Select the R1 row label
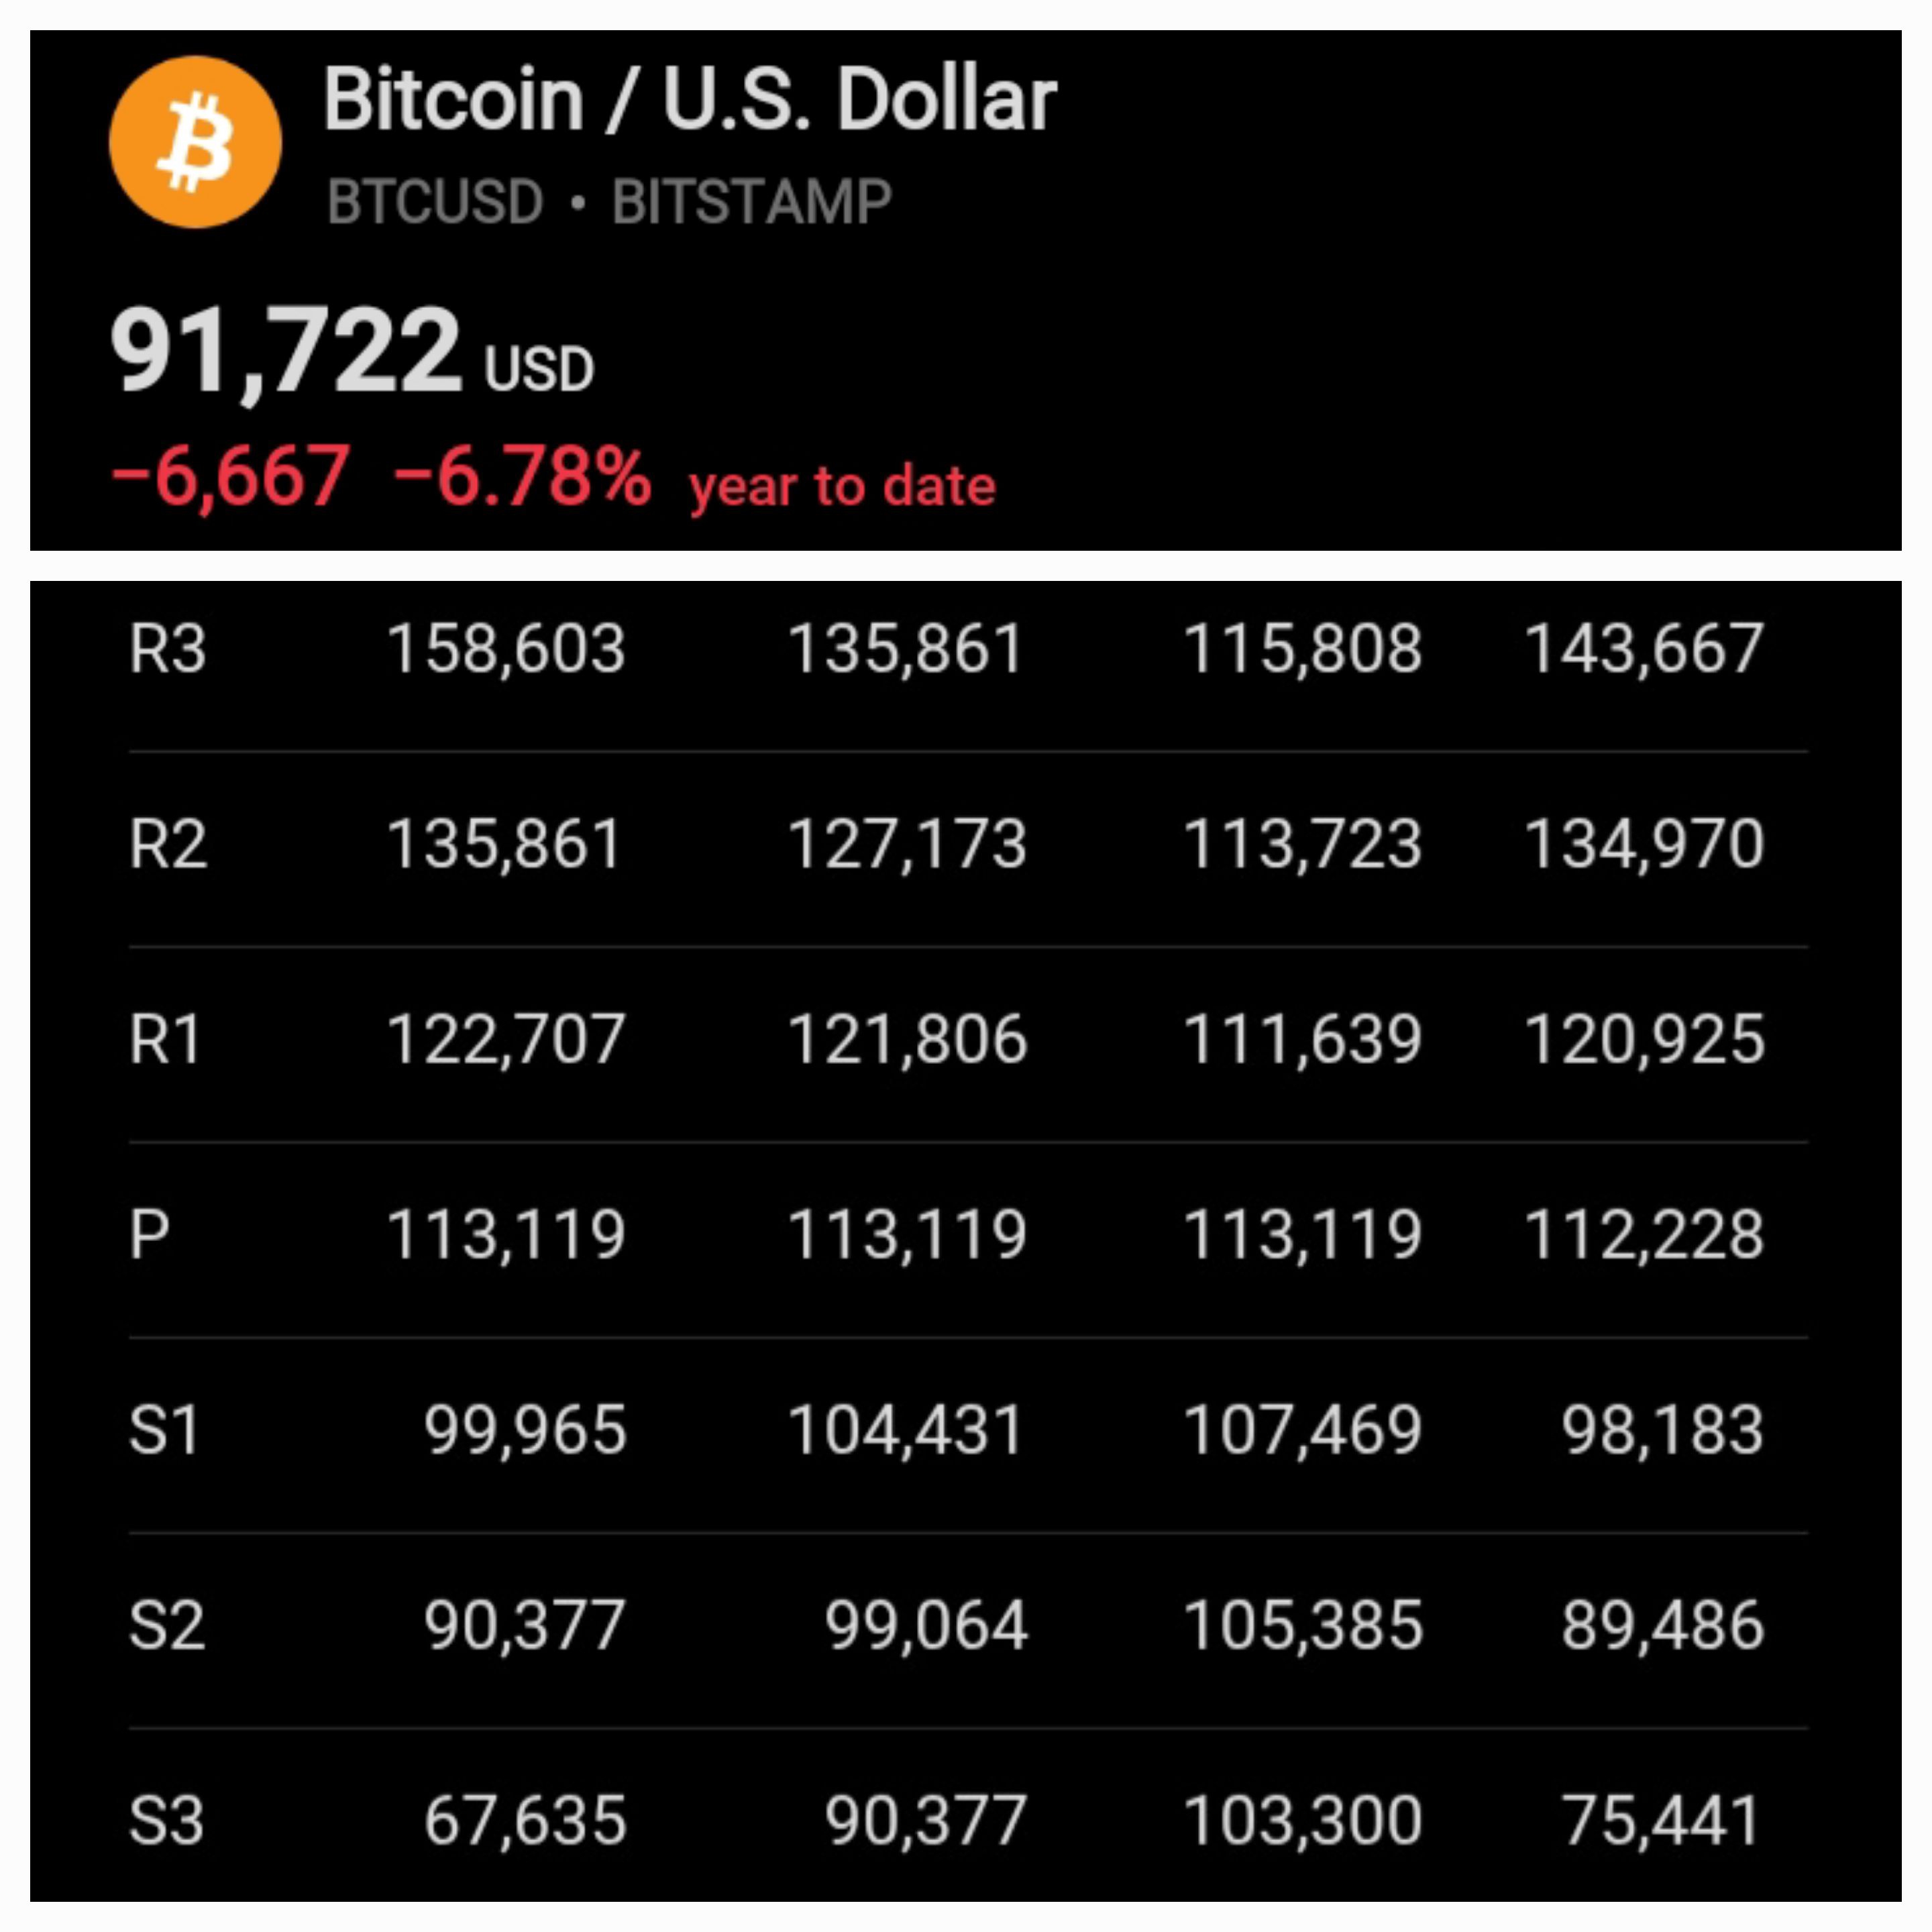1932x1932 pixels. tap(165, 1039)
